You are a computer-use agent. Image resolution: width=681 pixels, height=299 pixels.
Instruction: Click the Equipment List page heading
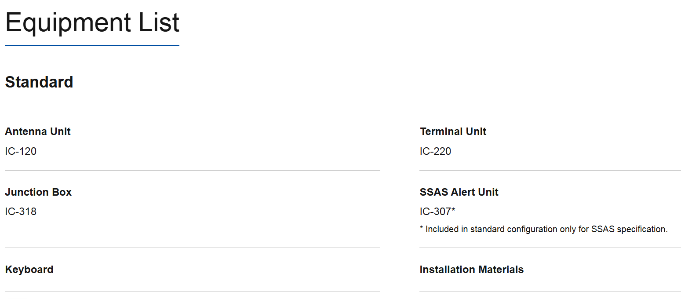[92, 23]
